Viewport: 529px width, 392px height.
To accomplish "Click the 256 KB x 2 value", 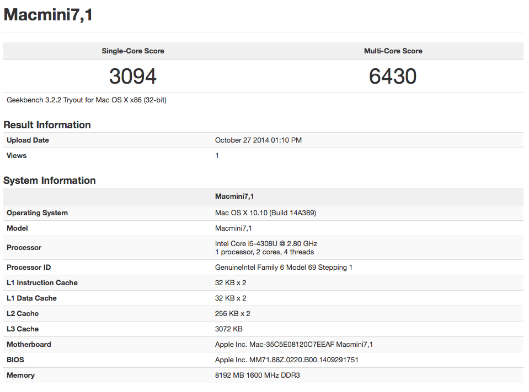I will click(x=233, y=313).
